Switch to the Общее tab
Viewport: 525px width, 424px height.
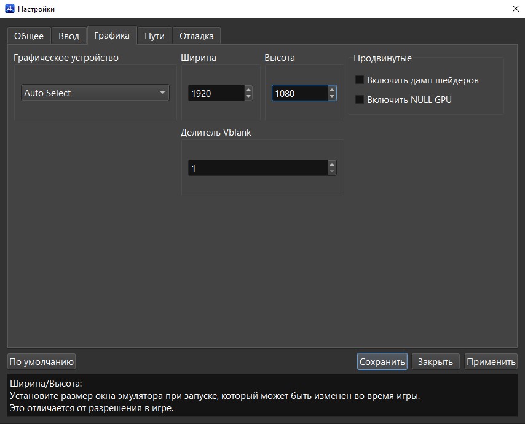point(29,36)
